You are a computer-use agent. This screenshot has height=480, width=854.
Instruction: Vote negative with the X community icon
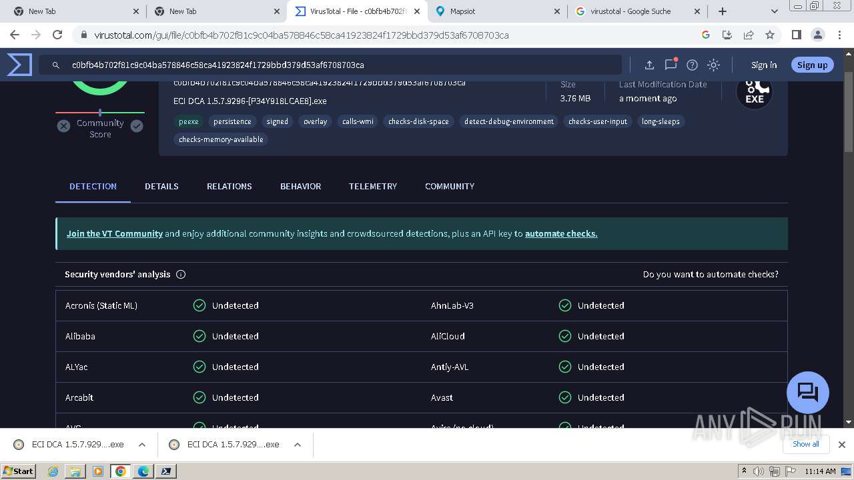(63, 126)
